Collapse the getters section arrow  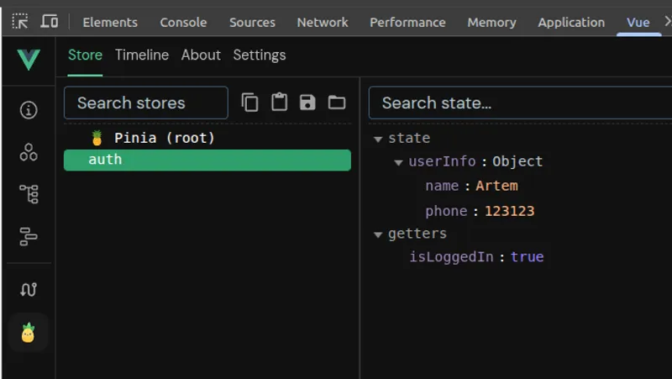point(378,234)
